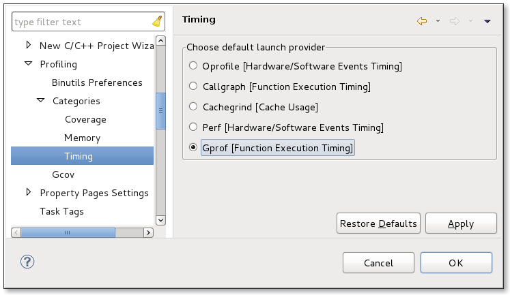This screenshot has height=295, width=510.
Task: Click the yellow back navigation arrow
Action: (x=422, y=21)
